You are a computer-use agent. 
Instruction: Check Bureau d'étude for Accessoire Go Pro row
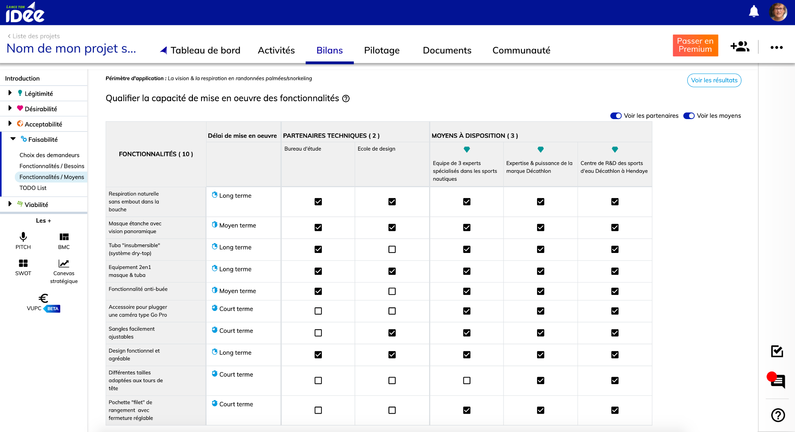318,311
